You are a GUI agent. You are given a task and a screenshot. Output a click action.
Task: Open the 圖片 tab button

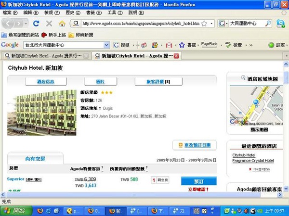pyautogui.click(x=101, y=82)
